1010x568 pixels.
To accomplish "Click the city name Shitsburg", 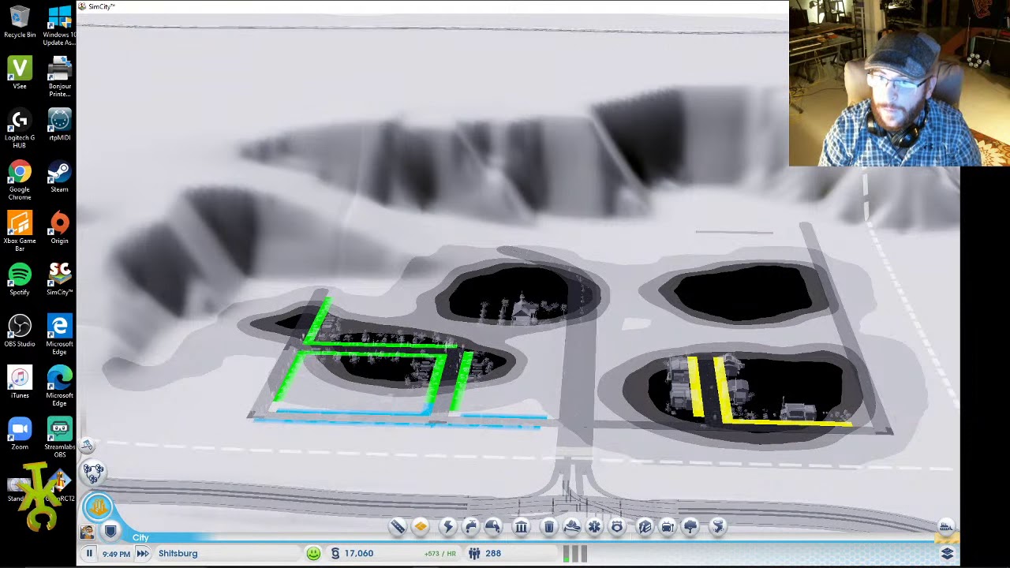I will pos(178,554).
